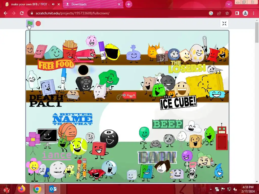Open Outlook from the taskbar
259x194 pixels.
(53, 189)
